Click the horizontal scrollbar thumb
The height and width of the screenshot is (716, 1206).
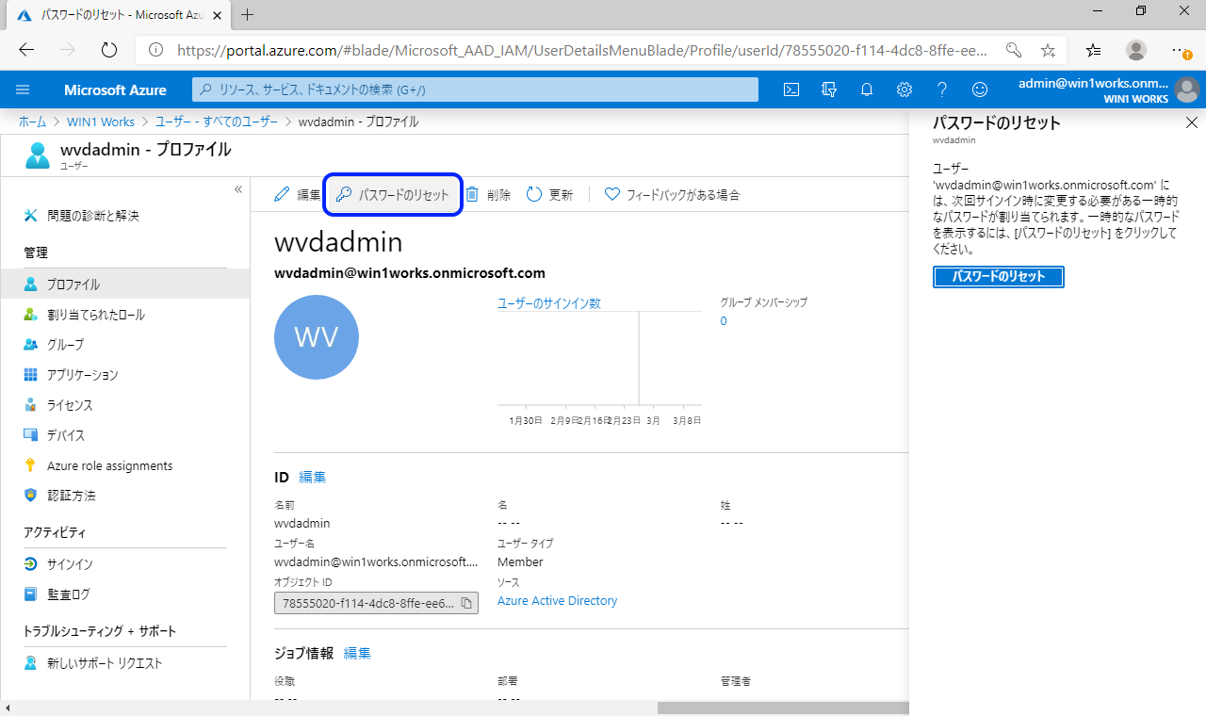[x=784, y=708]
